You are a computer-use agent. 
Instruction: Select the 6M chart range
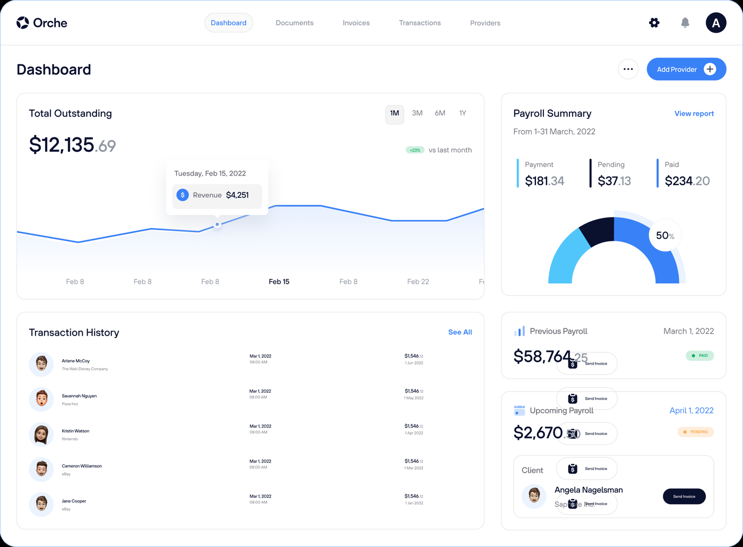440,113
